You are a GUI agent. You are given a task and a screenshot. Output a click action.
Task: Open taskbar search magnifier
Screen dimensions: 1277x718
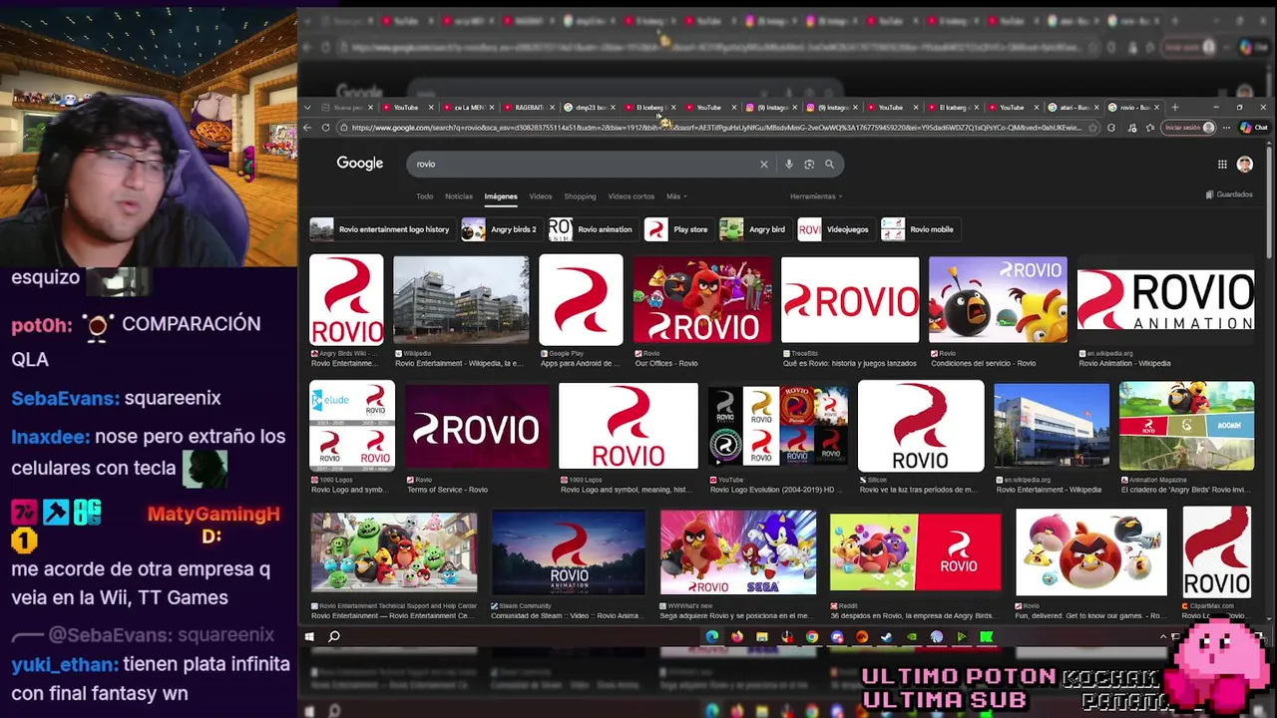pyautogui.click(x=334, y=636)
